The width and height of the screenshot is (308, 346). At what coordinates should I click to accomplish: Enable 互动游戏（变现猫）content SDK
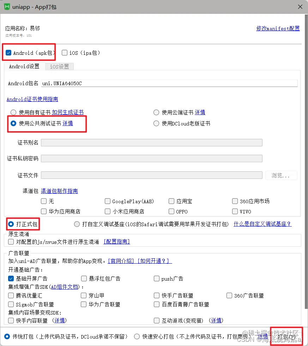click(x=156, y=320)
